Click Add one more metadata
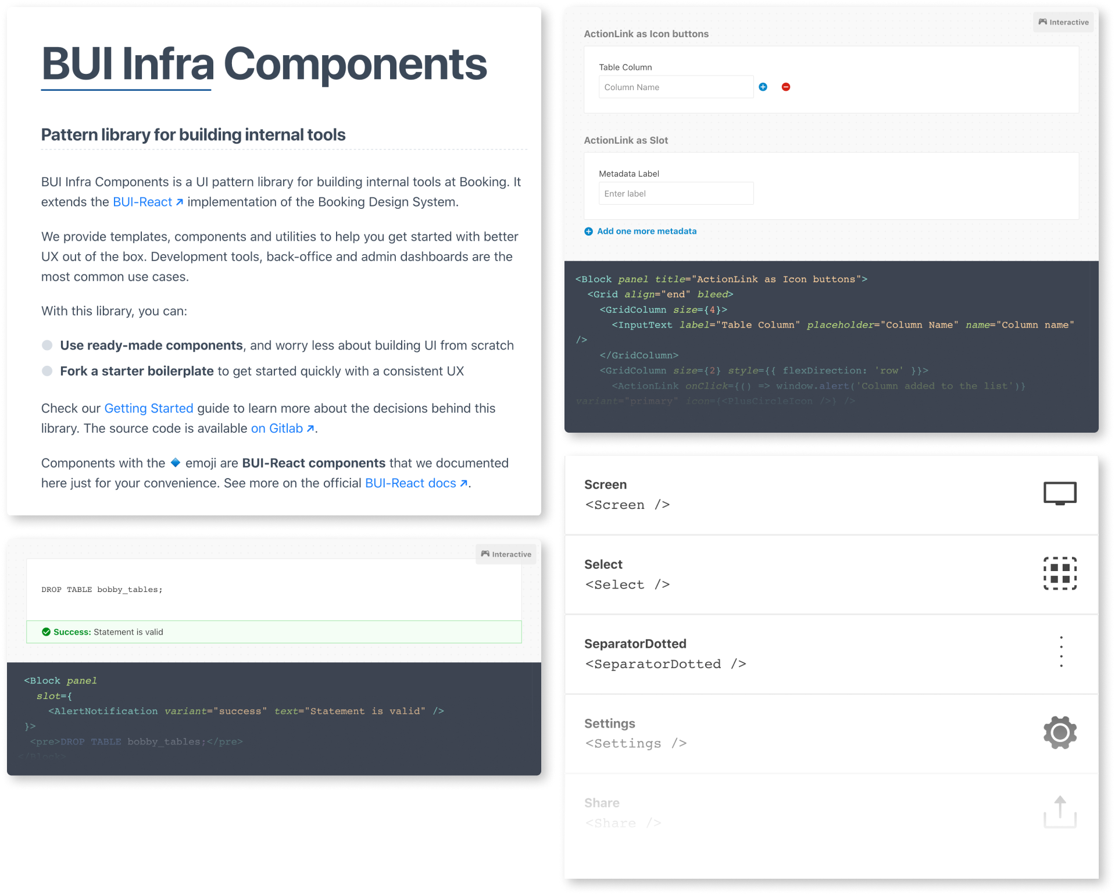1115x895 pixels. click(x=646, y=231)
